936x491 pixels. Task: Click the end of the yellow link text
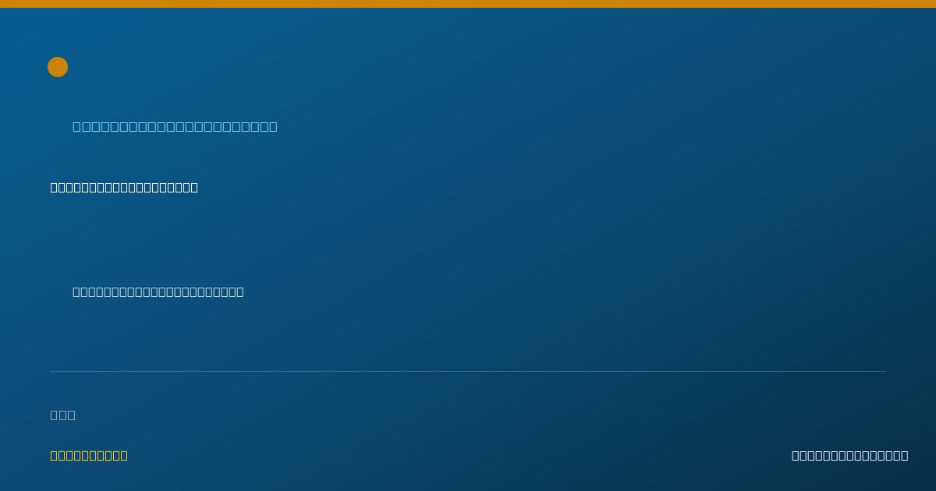124,455
